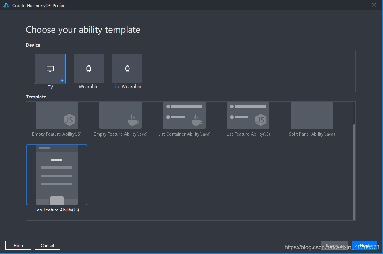Image resolution: width=383 pixels, height=254 pixels.
Task: Choose the List Container Ability(Java) template
Action: [x=184, y=115]
